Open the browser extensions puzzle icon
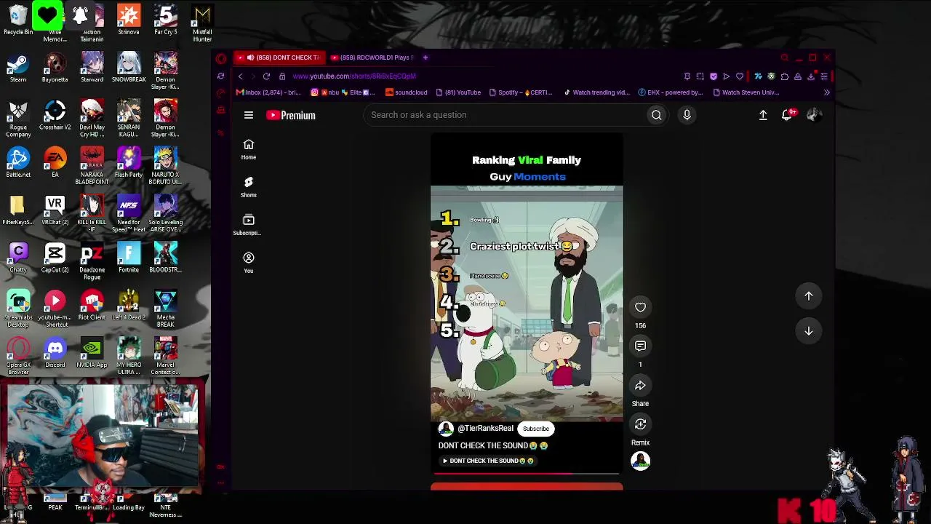Viewport: 931px width, 524px height. tap(785, 76)
